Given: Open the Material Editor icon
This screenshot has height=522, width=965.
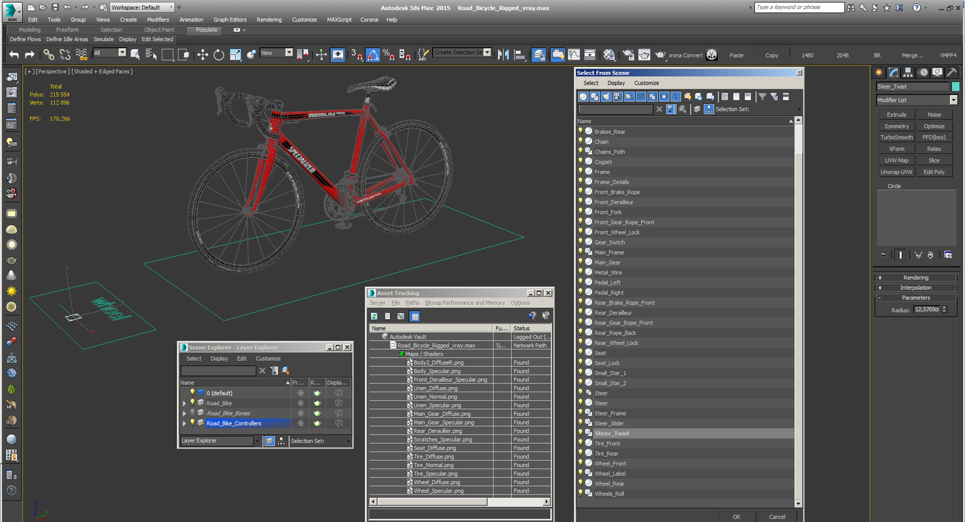Looking at the screenshot, I should pos(609,55).
